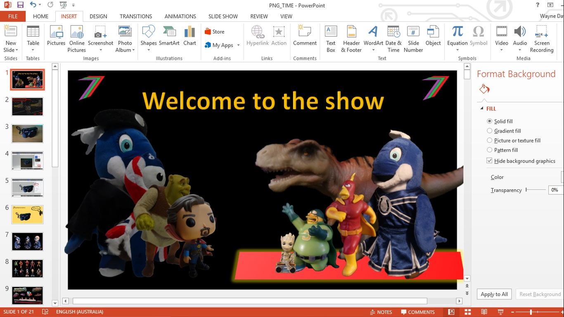
Task: Switch to Slide Sorter view in status bar
Action: tap(468, 312)
